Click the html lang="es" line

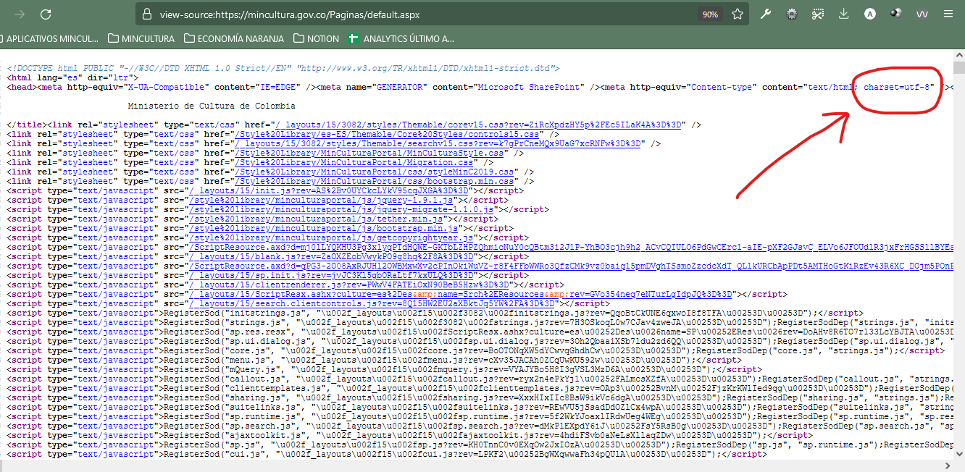click(x=72, y=77)
